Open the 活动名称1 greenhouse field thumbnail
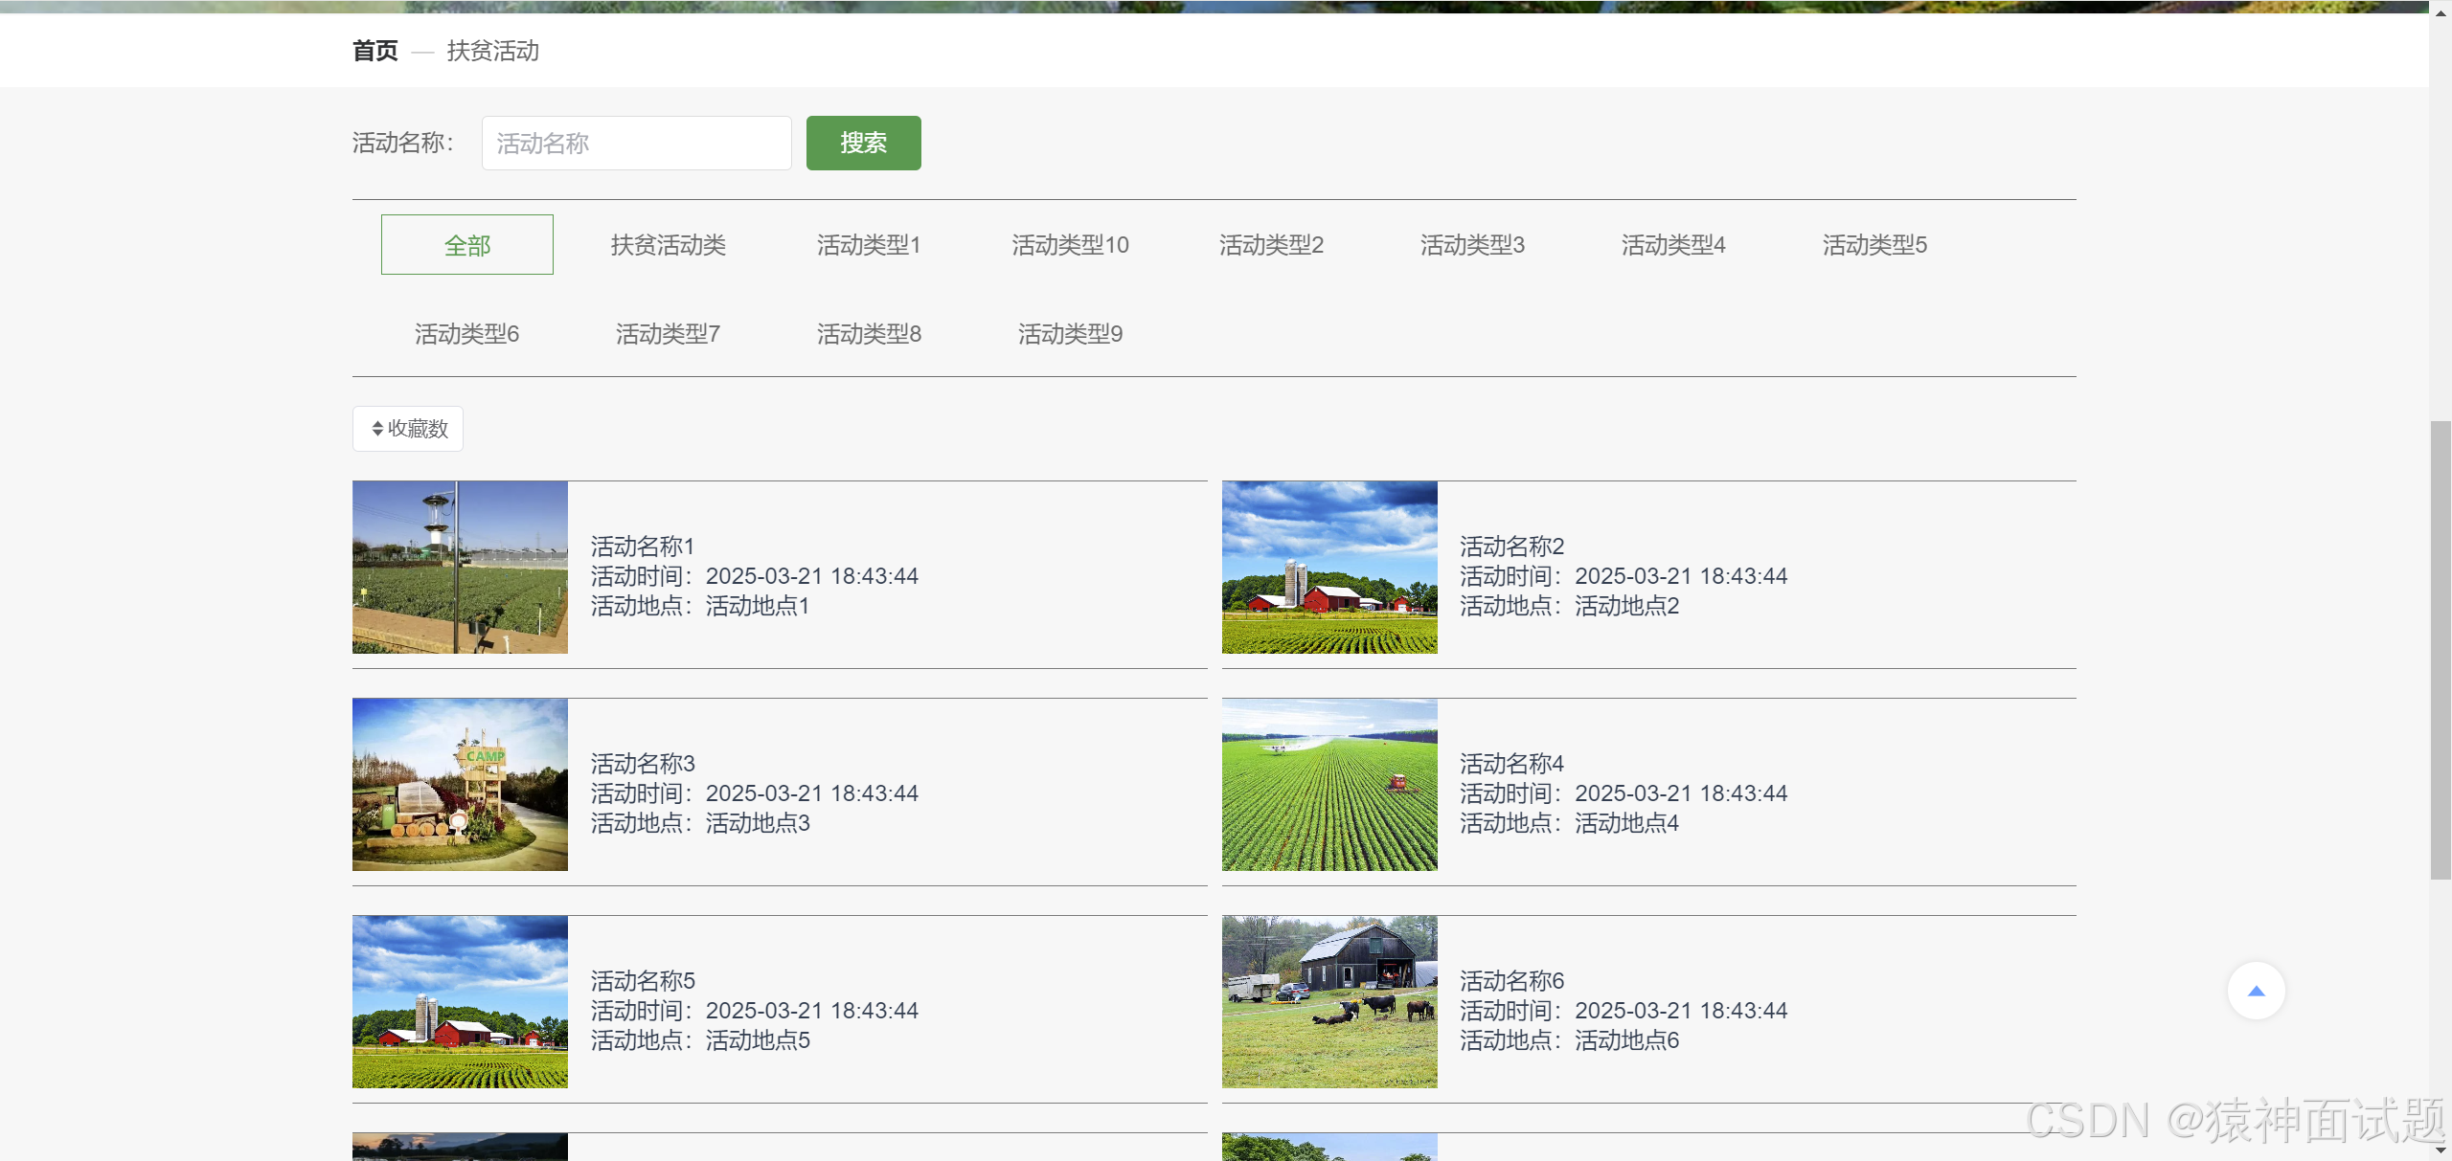Image resolution: width=2452 pixels, height=1161 pixels. pyautogui.click(x=460, y=568)
